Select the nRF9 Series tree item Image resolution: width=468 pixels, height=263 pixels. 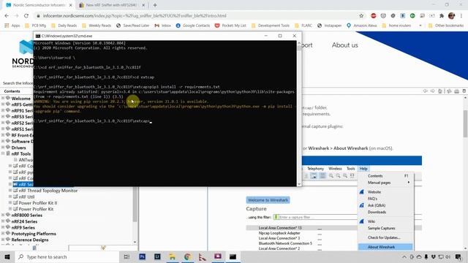click(x=23, y=227)
